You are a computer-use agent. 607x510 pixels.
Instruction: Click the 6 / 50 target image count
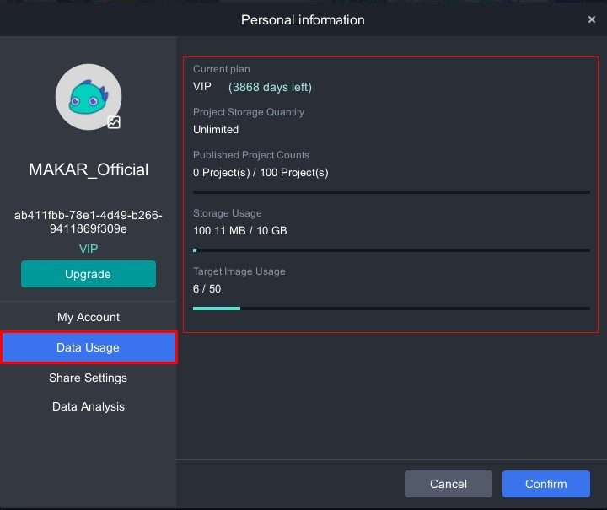pos(207,289)
